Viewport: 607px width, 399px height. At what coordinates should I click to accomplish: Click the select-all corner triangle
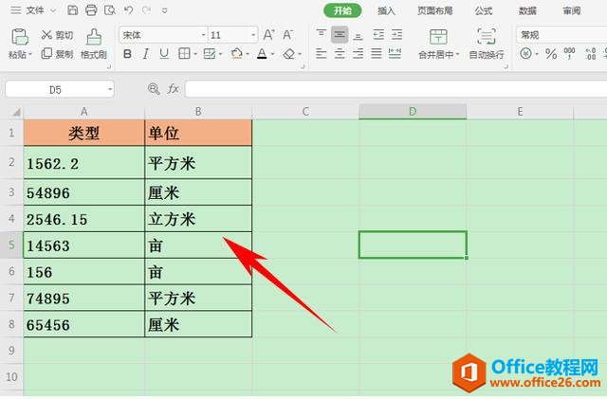point(16,112)
